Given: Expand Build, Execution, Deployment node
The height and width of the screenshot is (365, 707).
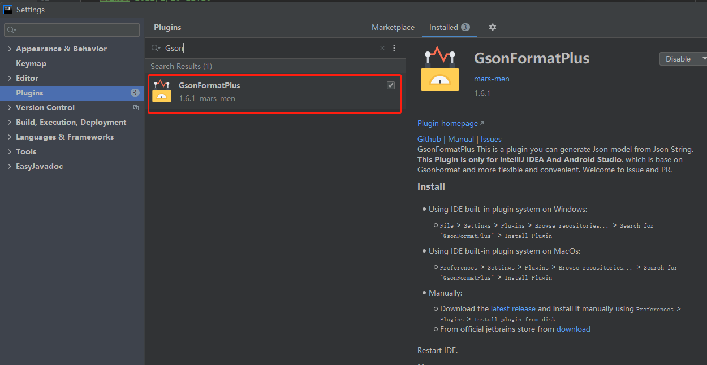Looking at the screenshot, I should [10, 122].
